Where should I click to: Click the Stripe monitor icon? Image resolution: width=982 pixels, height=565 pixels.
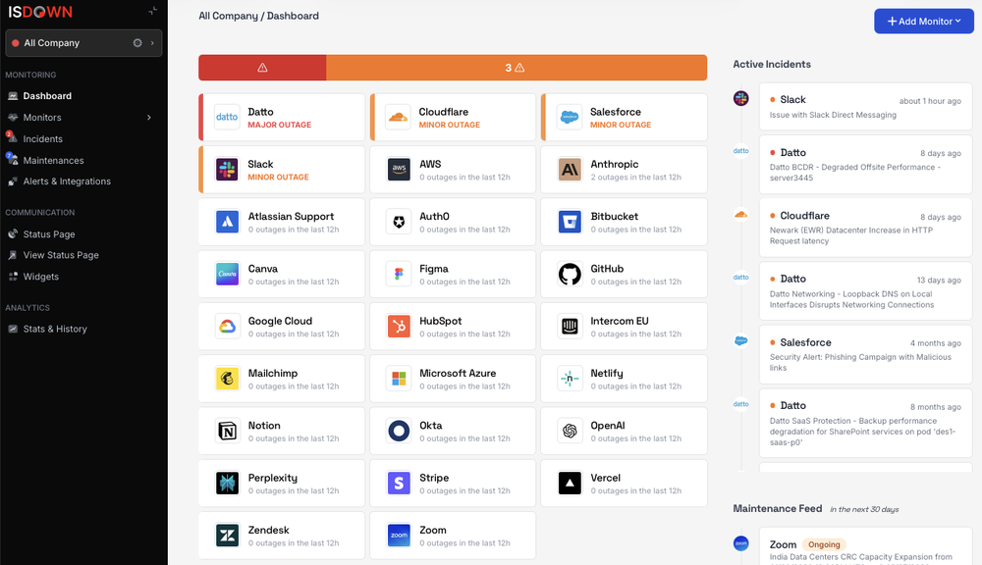pyautogui.click(x=397, y=483)
